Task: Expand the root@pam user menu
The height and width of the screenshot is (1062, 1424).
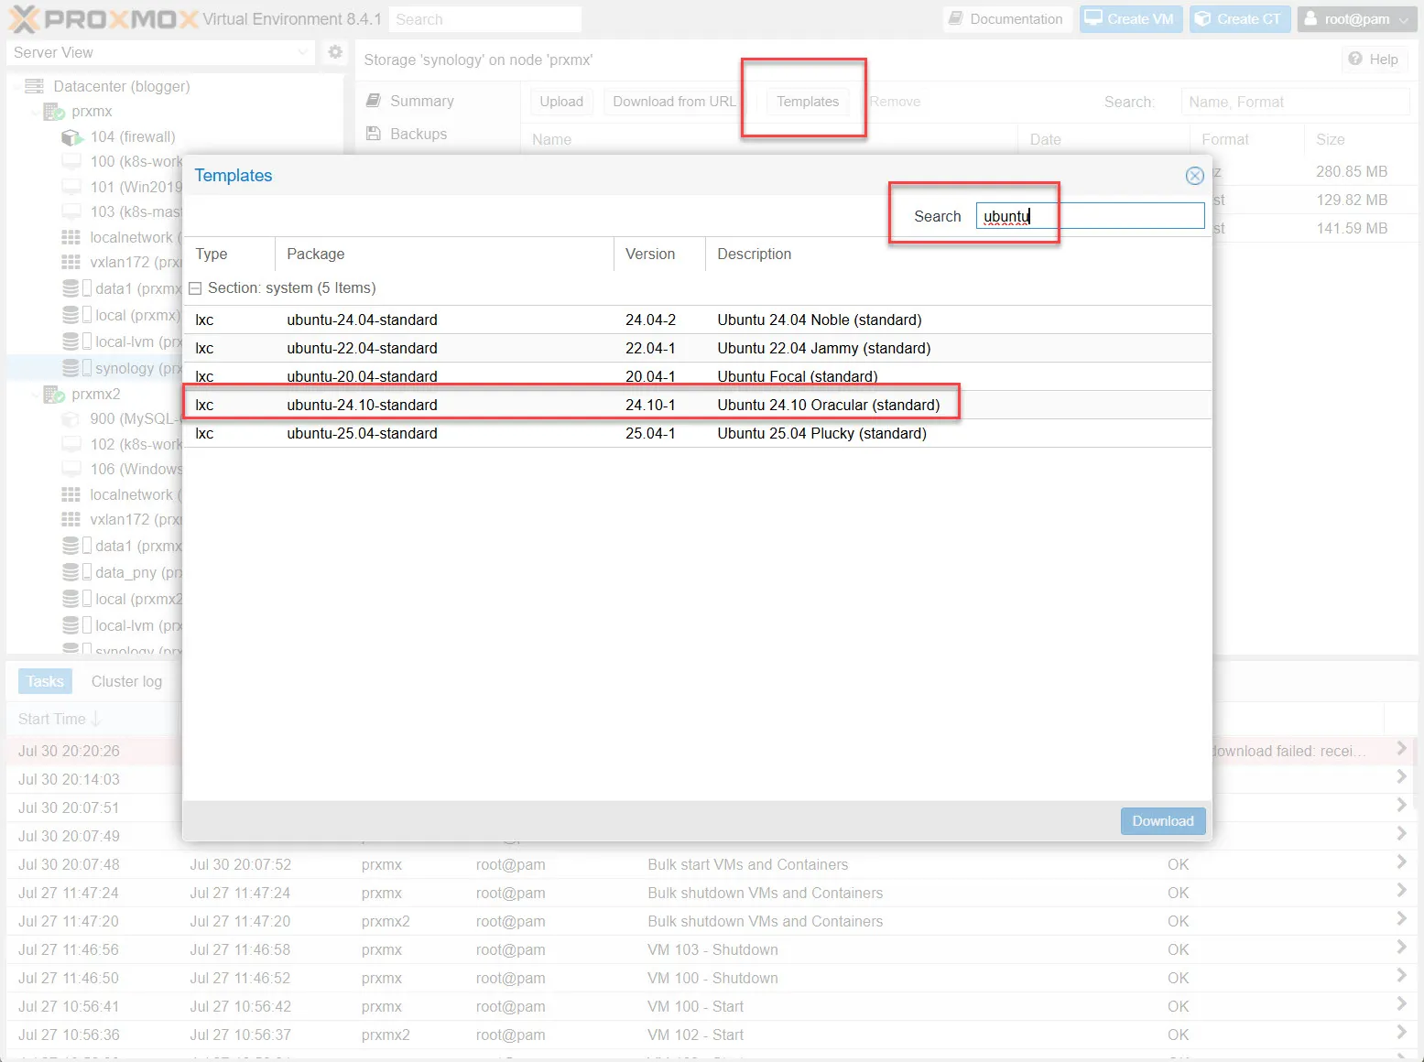Action: pyautogui.click(x=1356, y=19)
